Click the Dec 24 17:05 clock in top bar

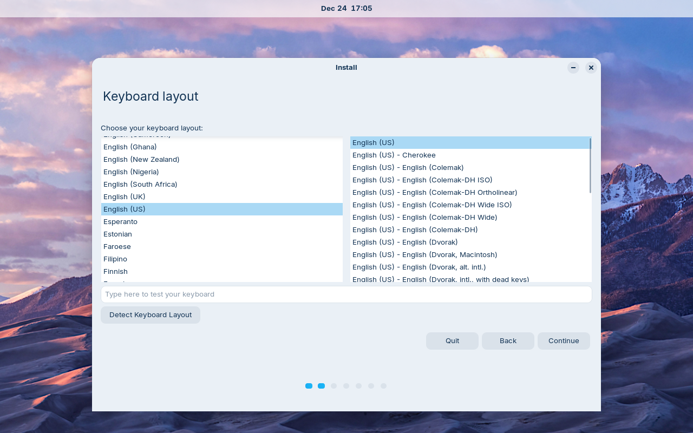pos(346,8)
